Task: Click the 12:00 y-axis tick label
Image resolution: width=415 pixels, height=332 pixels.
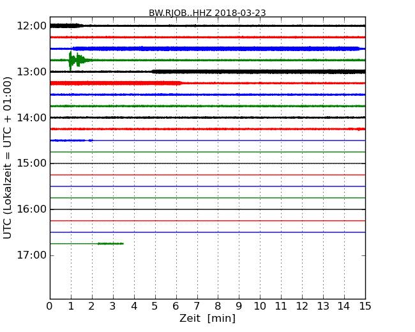Action: coord(32,26)
